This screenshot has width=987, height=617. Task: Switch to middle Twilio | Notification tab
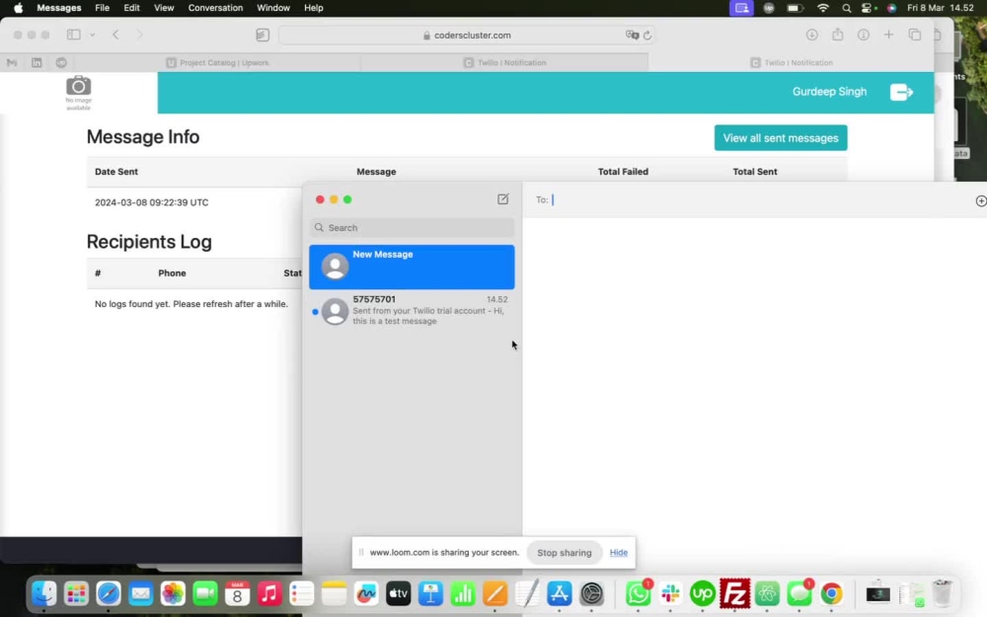coord(504,62)
